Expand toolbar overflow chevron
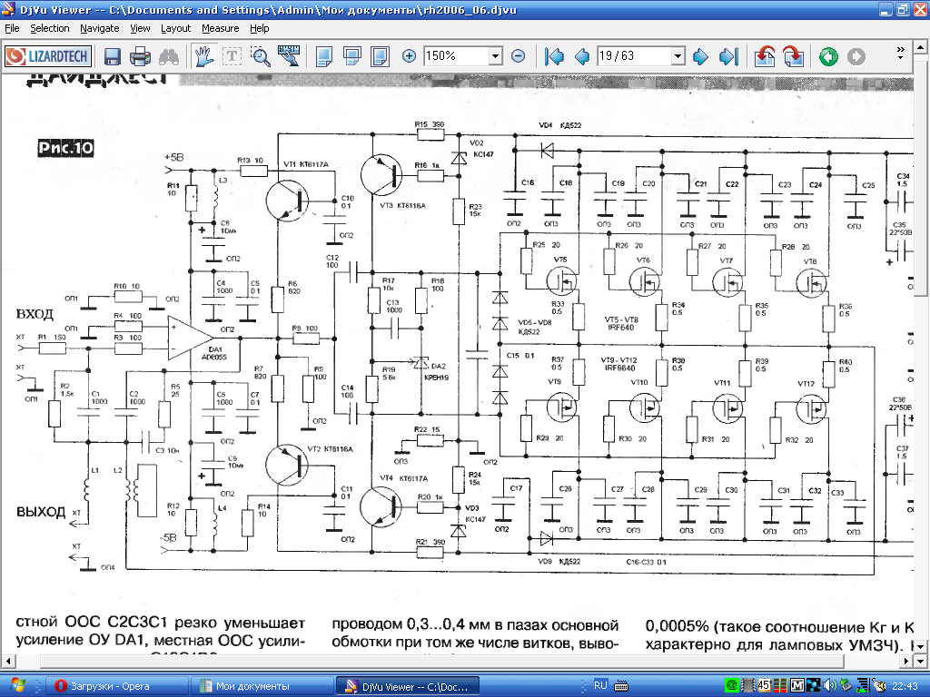930x697 pixels. (x=900, y=53)
